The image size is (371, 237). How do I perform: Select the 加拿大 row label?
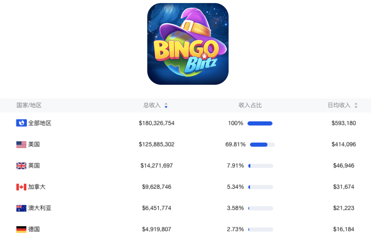point(37,187)
